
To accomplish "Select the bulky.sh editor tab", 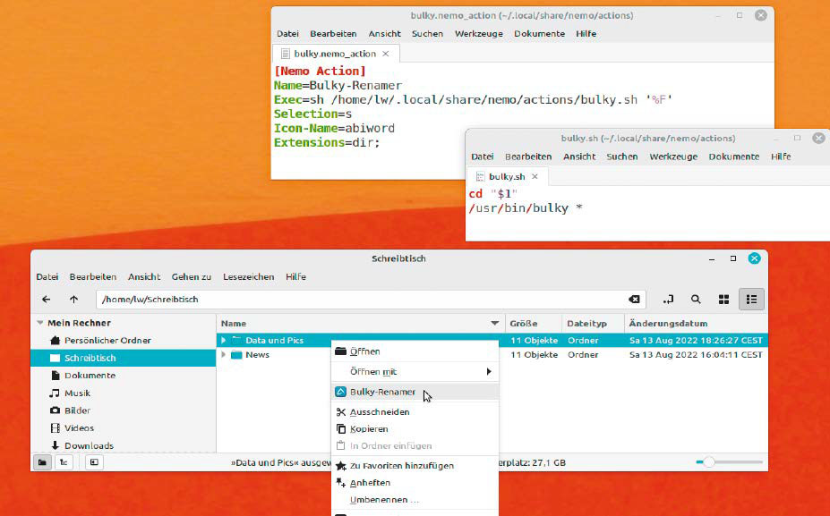I will point(507,176).
